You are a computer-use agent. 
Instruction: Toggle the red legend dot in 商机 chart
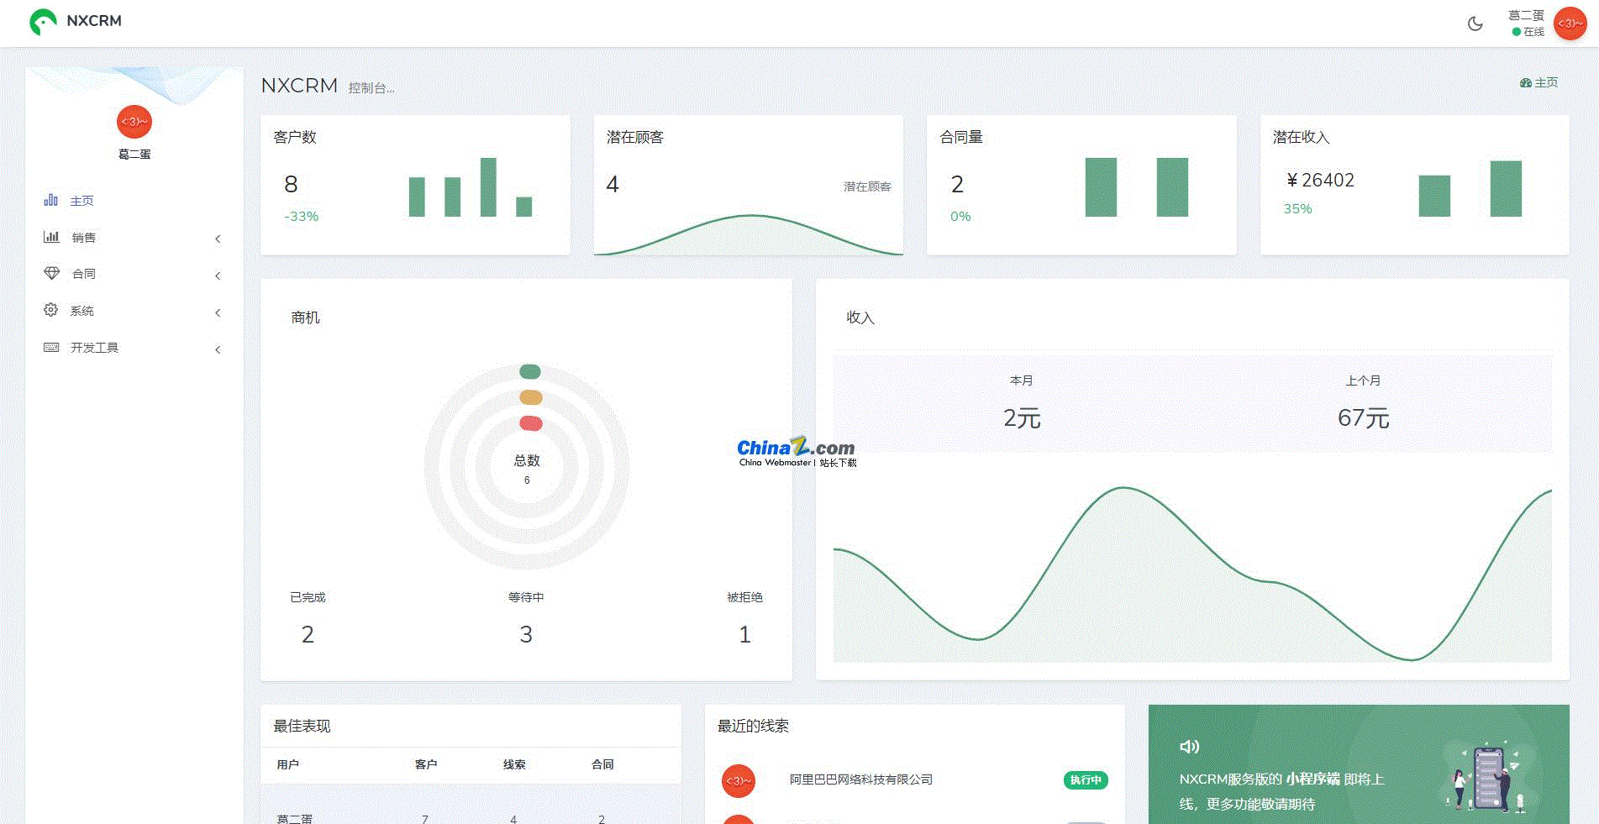530,423
